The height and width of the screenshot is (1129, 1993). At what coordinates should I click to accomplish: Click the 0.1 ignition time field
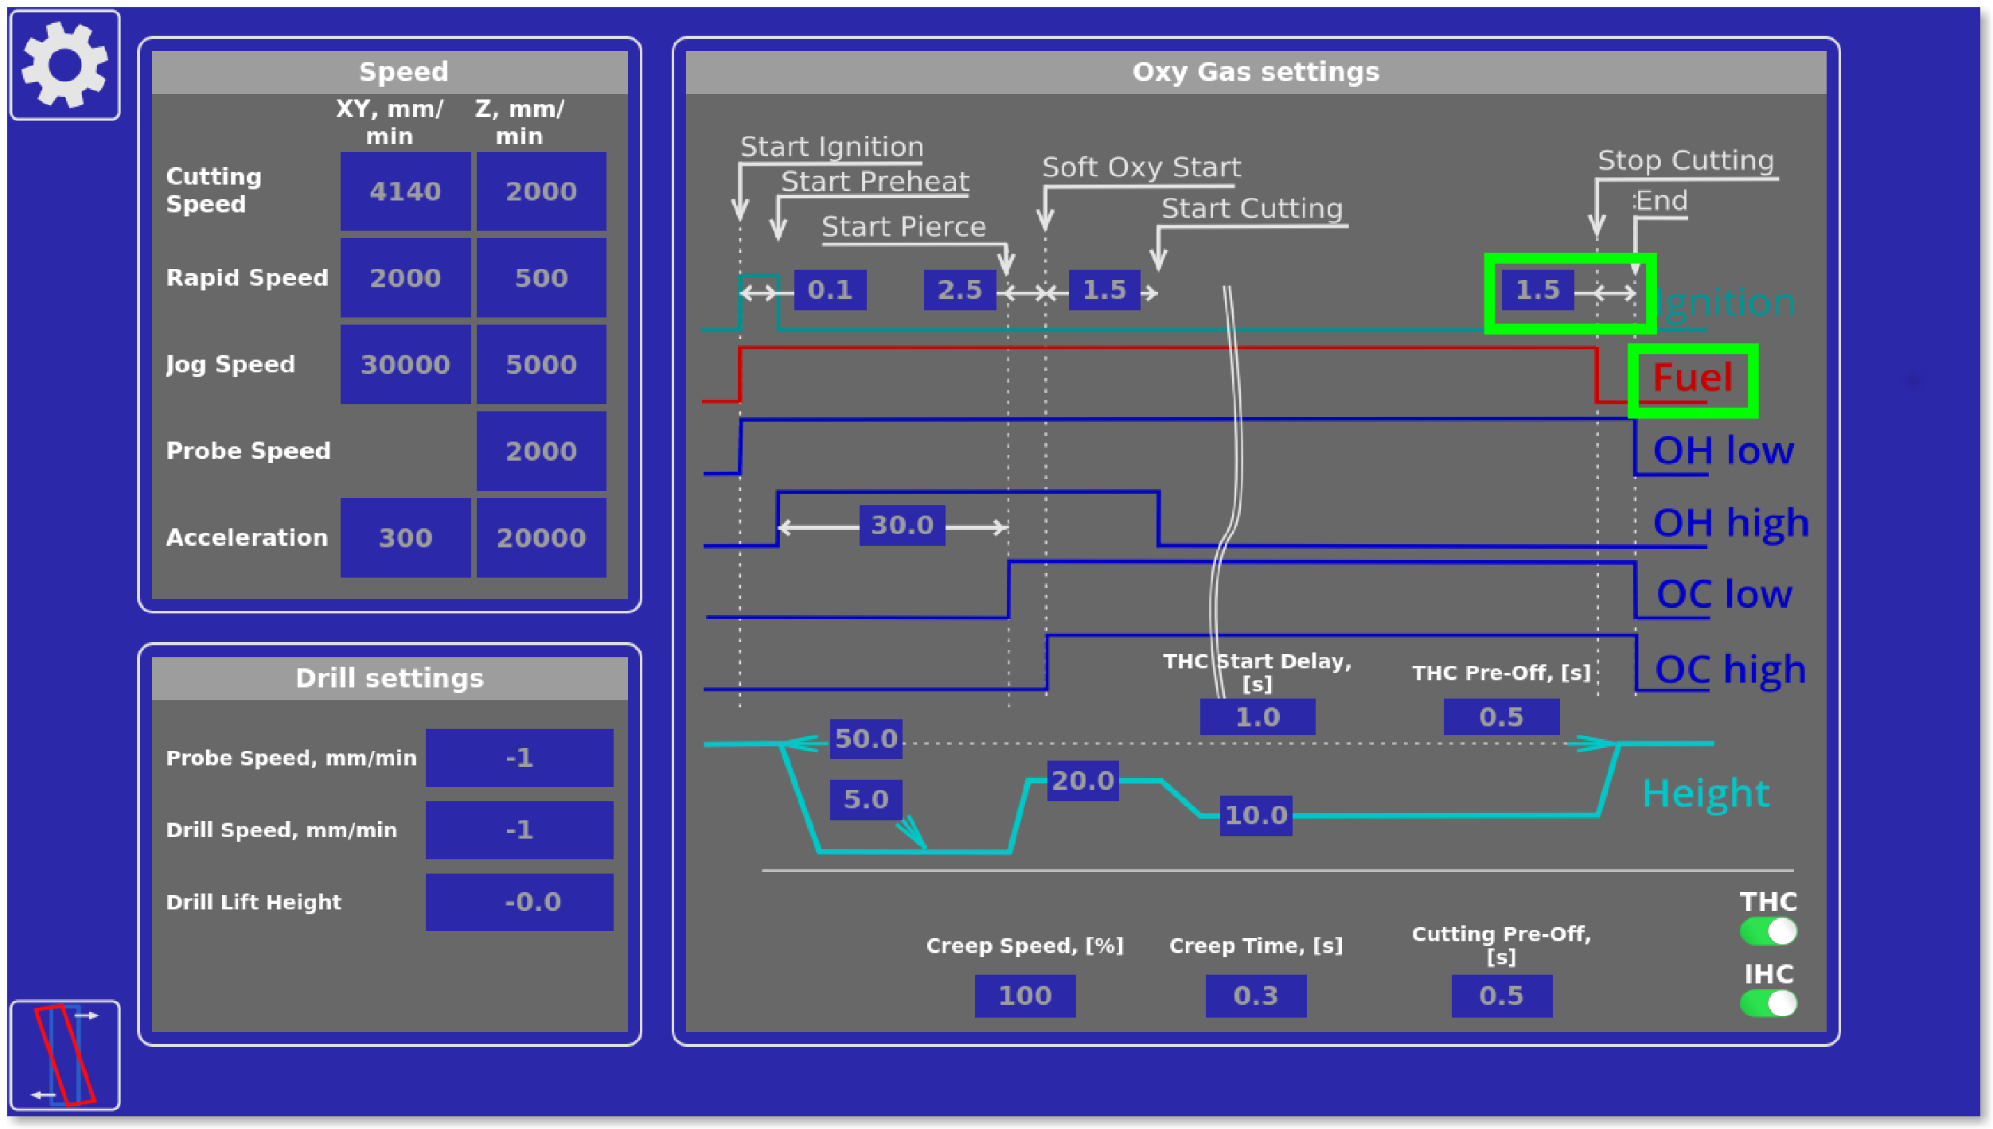point(829,290)
